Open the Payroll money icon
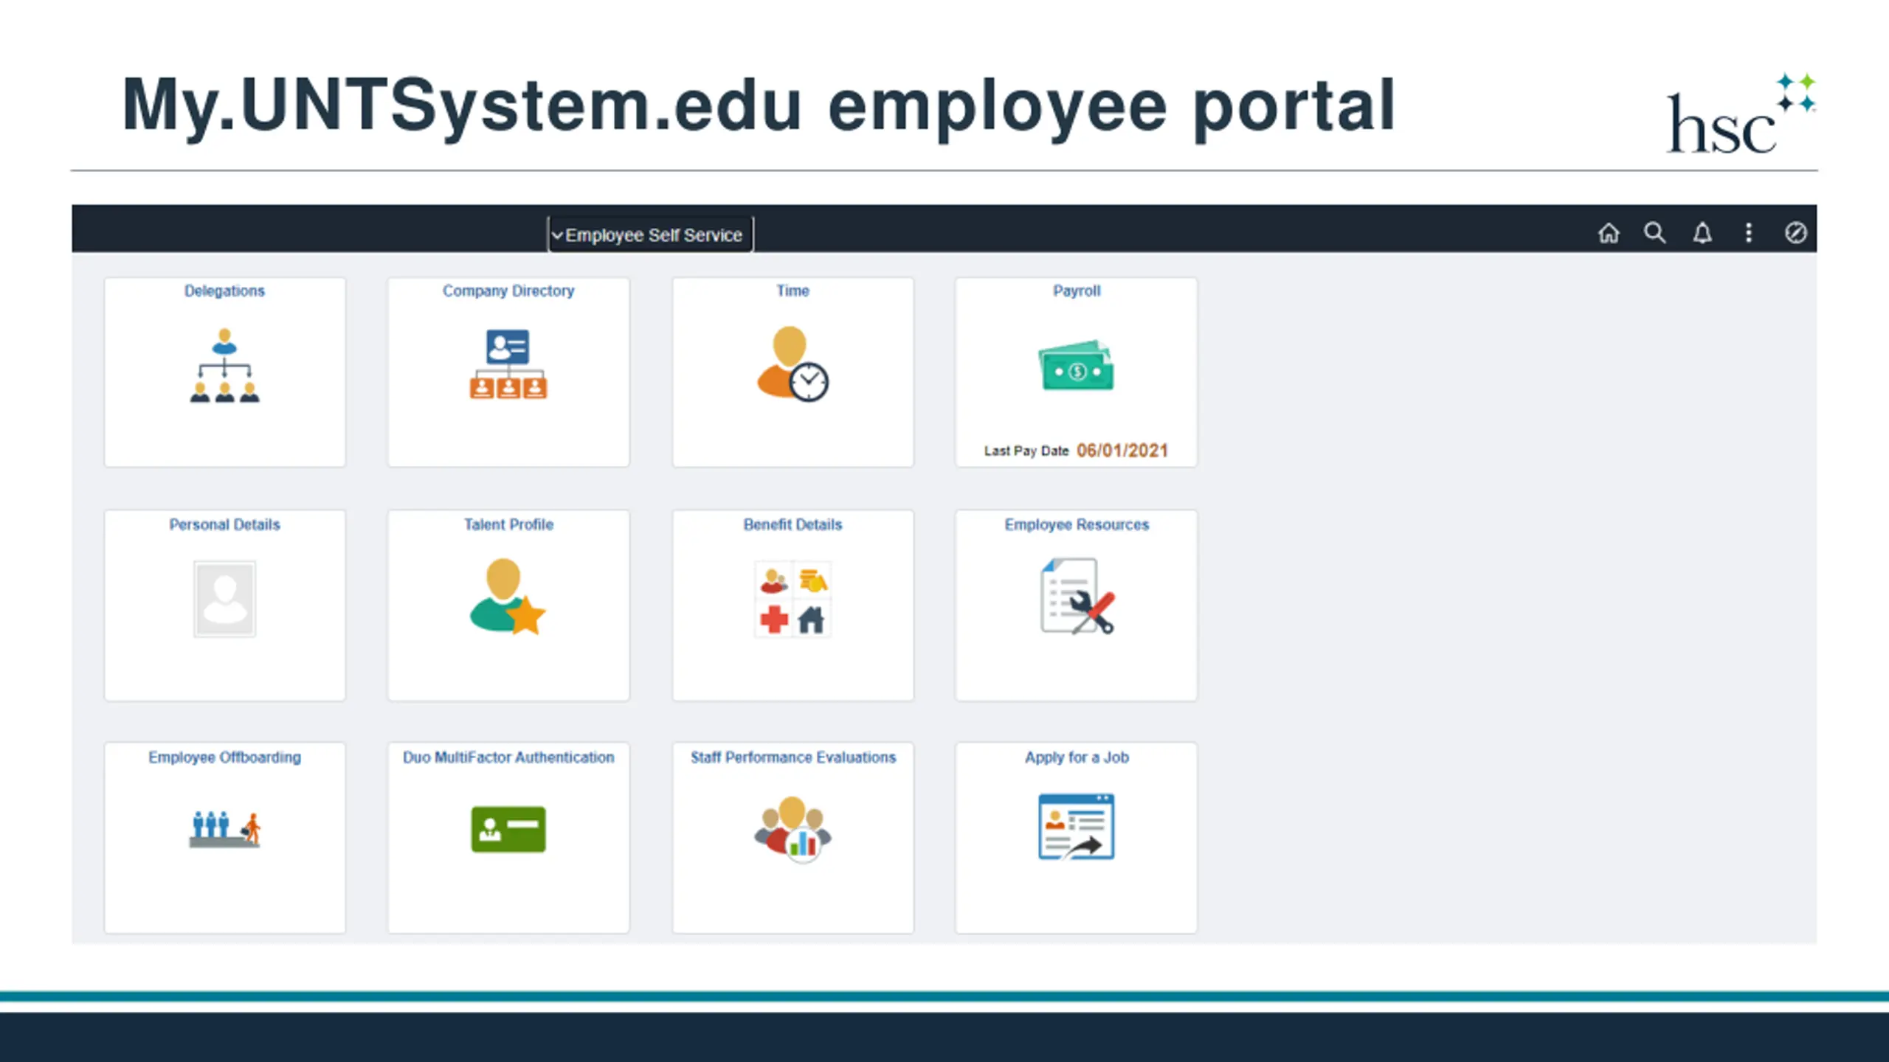 [1077, 365]
